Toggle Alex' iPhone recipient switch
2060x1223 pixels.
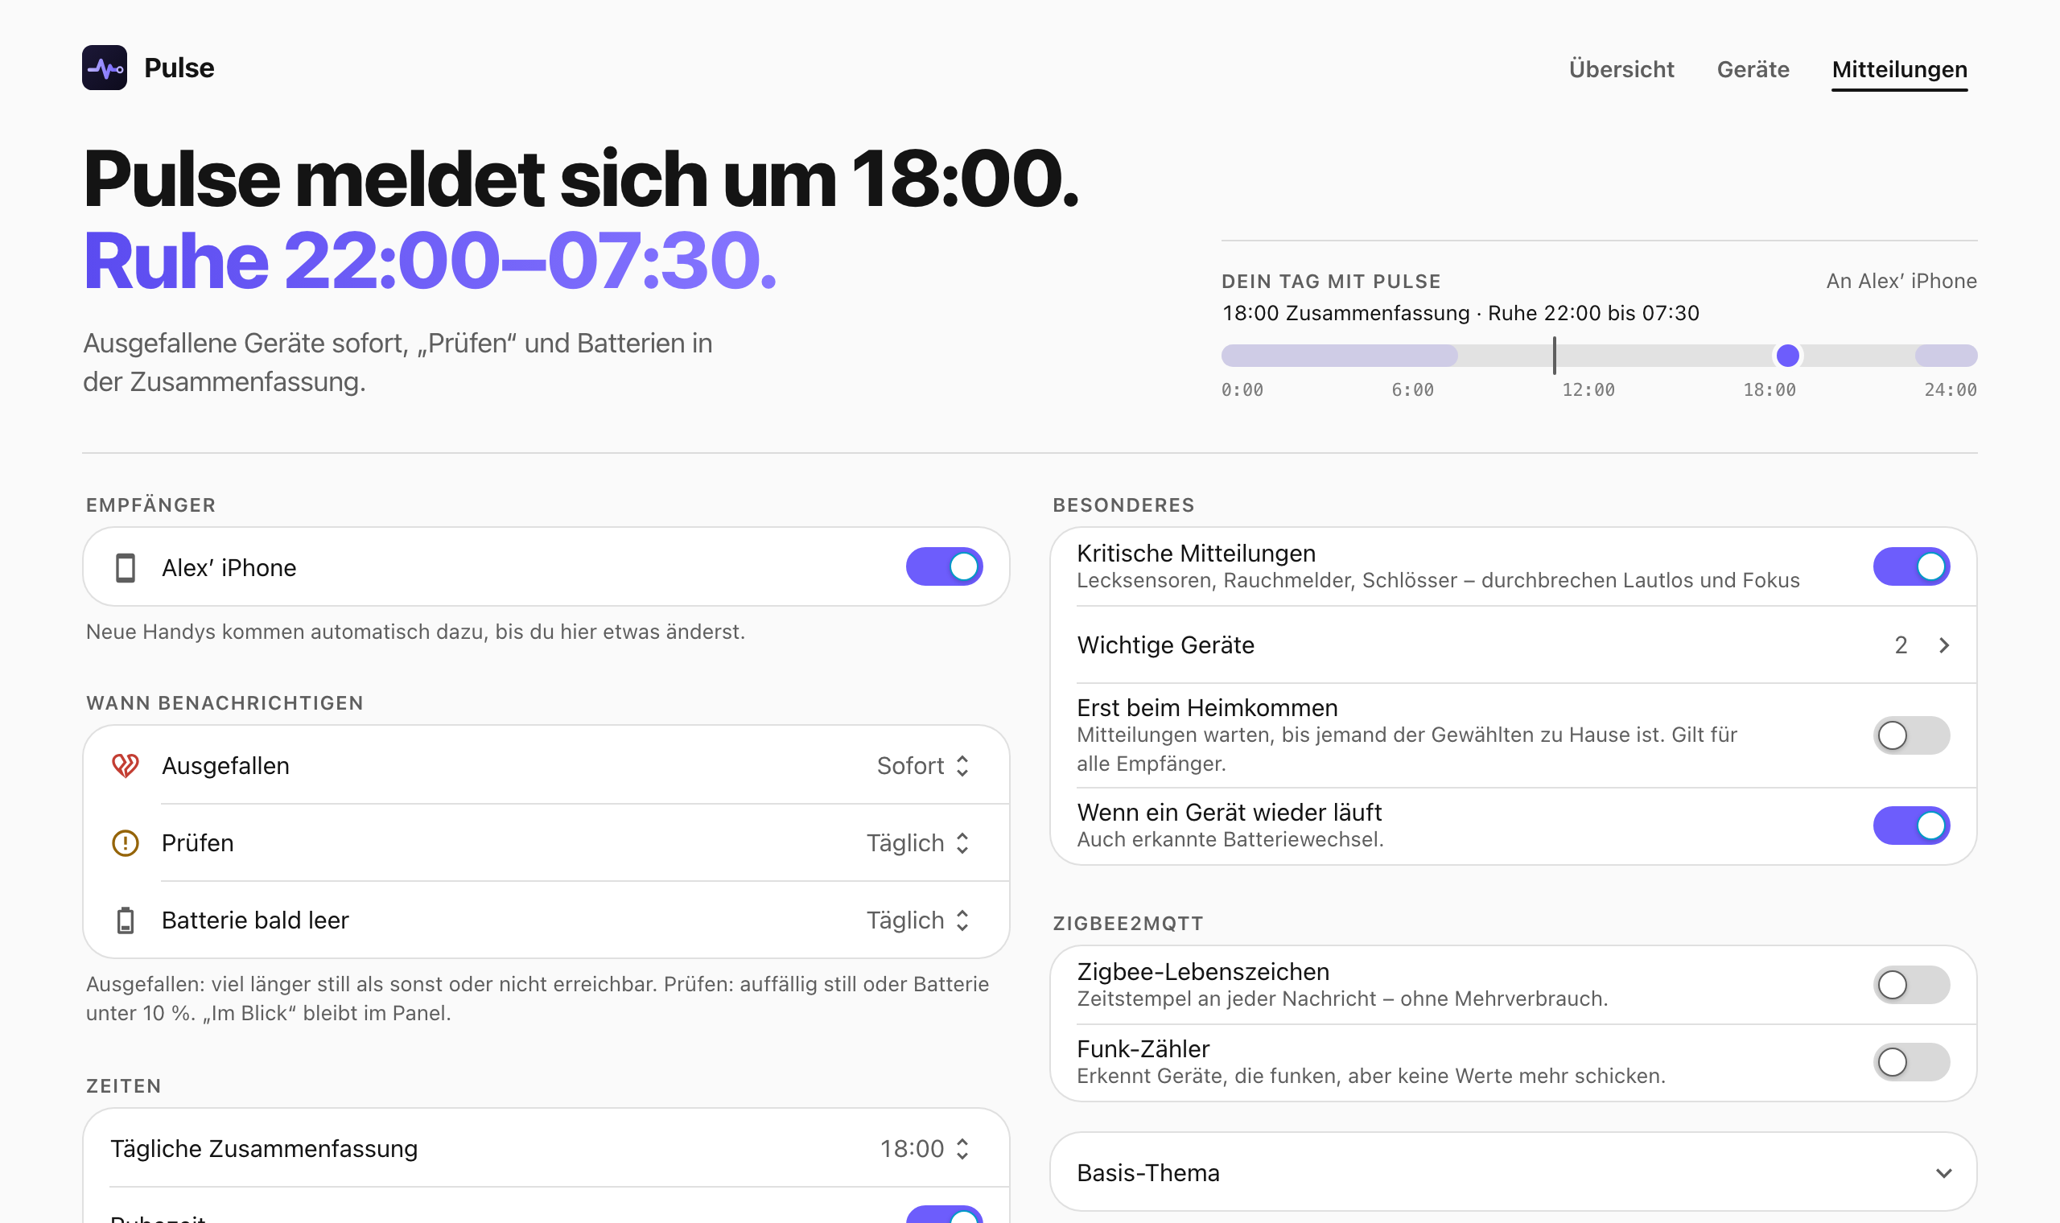click(945, 567)
